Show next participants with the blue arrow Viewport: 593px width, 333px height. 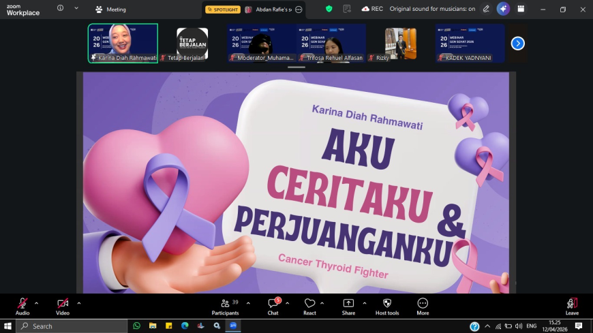(518, 44)
